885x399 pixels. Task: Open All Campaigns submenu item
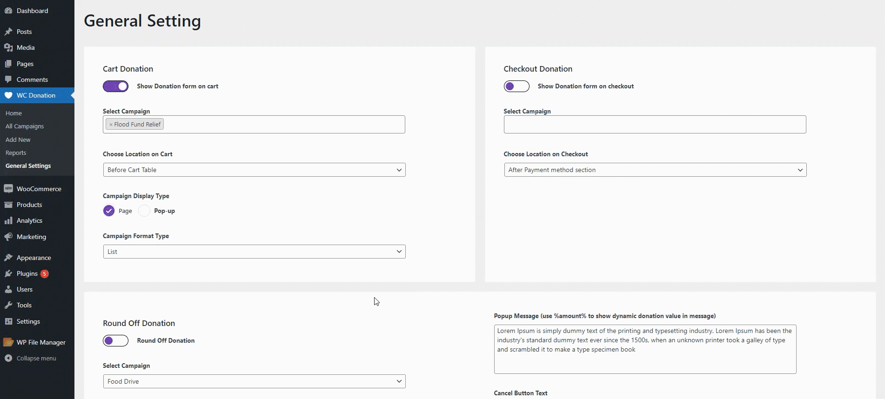pyautogui.click(x=25, y=126)
